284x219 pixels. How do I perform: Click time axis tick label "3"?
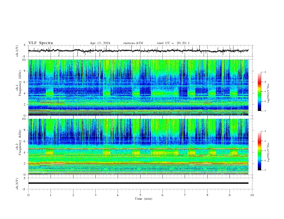tap(95, 195)
